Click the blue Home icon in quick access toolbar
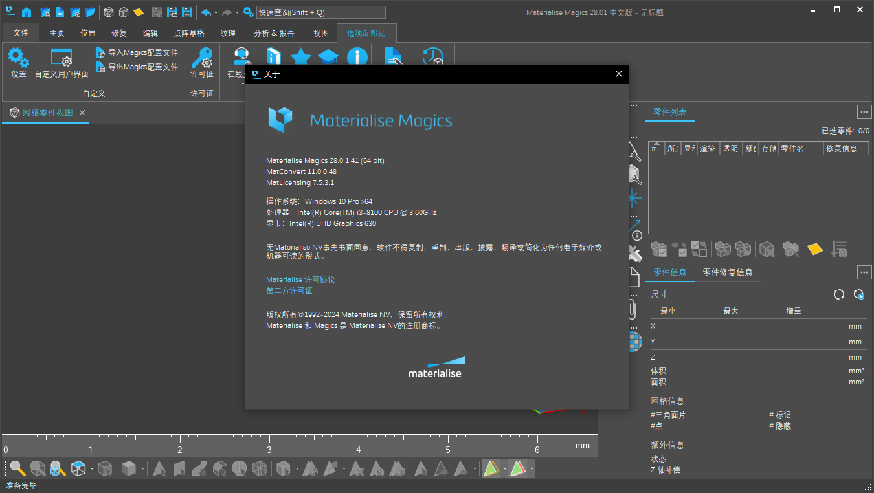Image resolution: width=874 pixels, height=493 pixels. (x=26, y=11)
